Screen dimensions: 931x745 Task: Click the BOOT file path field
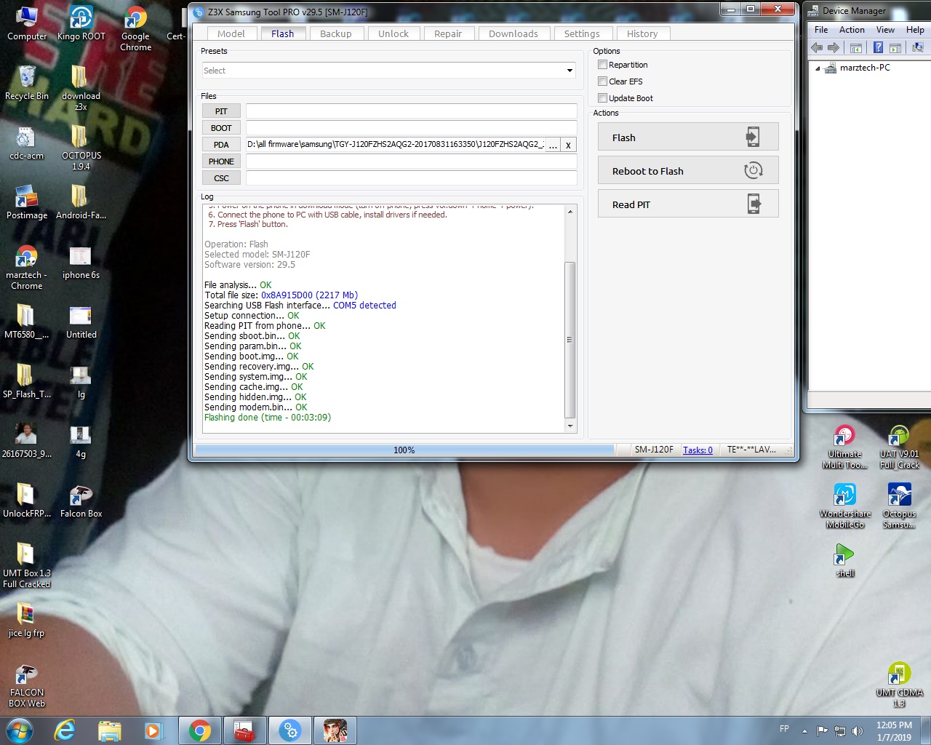pyautogui.click(x=411, y=128)
